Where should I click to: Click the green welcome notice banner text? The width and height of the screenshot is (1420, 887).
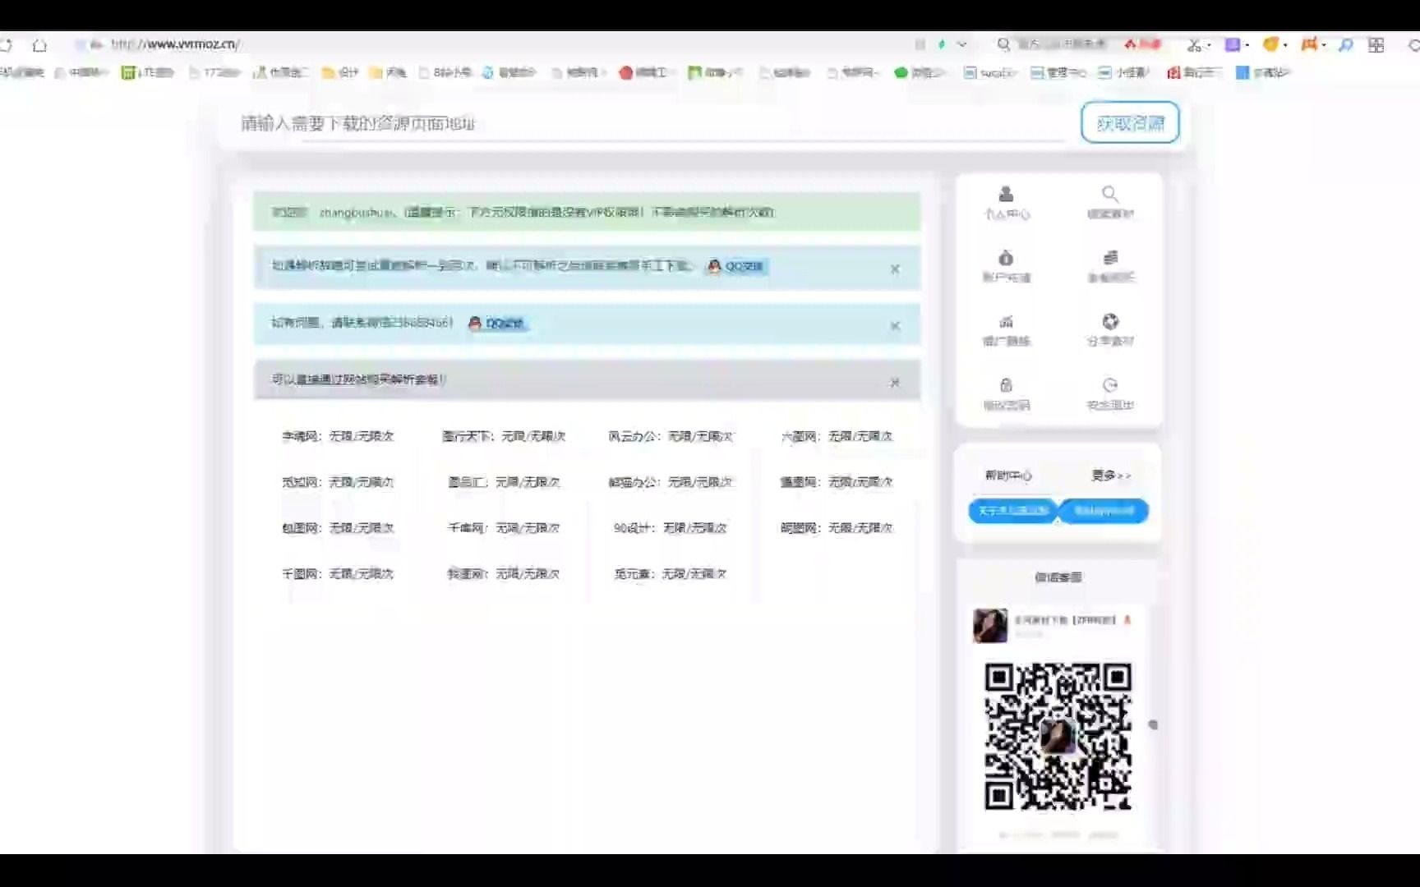click(x=523, y=212)
